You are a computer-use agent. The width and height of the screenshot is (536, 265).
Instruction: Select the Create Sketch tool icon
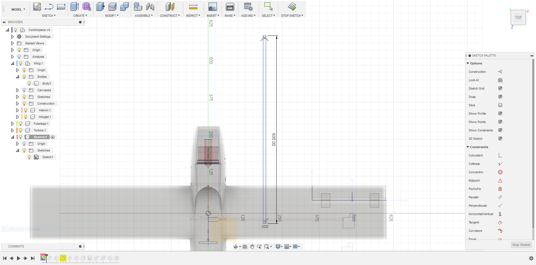click(37, 7)
